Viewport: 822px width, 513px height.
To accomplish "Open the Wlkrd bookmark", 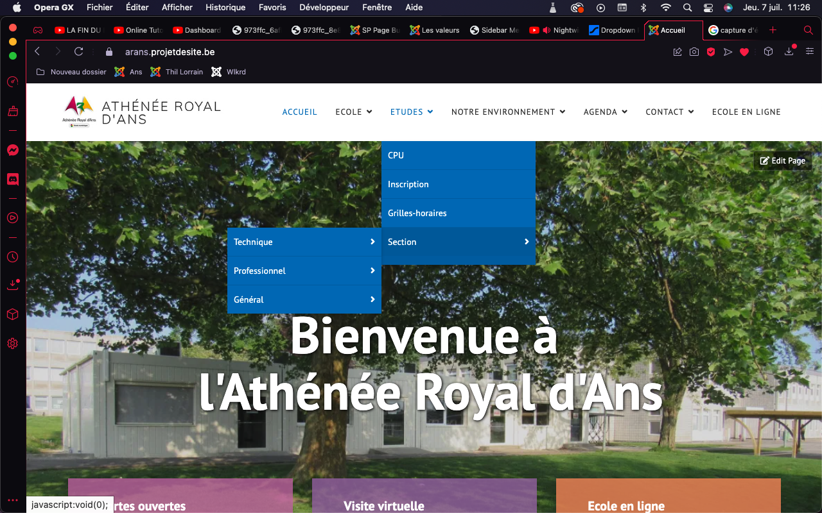I will pyautogui.click(x=229, y=72).
